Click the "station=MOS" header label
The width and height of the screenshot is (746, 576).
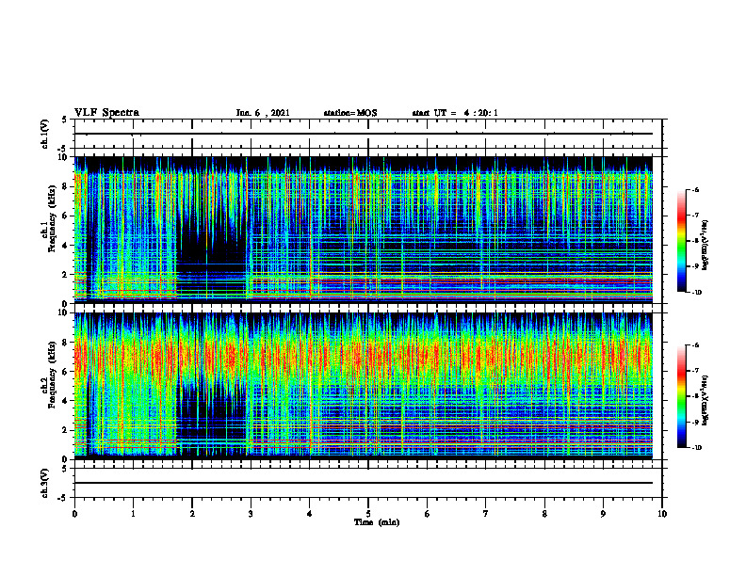click(350, 113)
